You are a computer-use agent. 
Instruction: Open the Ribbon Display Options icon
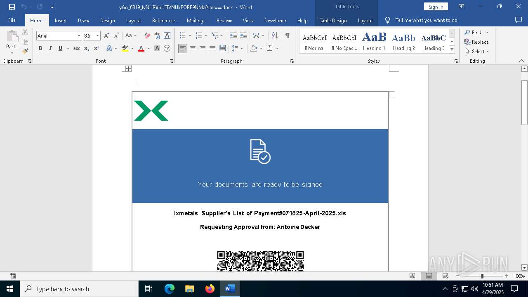click(x=462, y=7)
